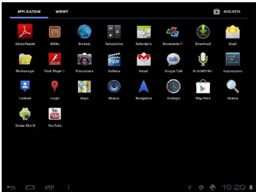Launch the YouTube app
This screenshot has height=192, width=256.
[55, 114]
